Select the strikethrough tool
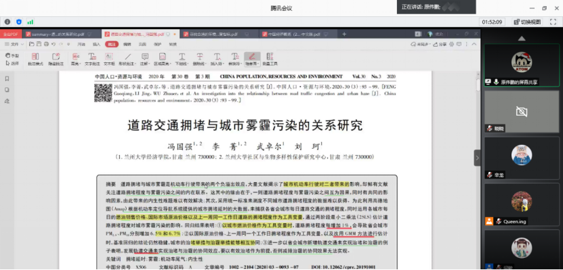 tap(200, 59)
